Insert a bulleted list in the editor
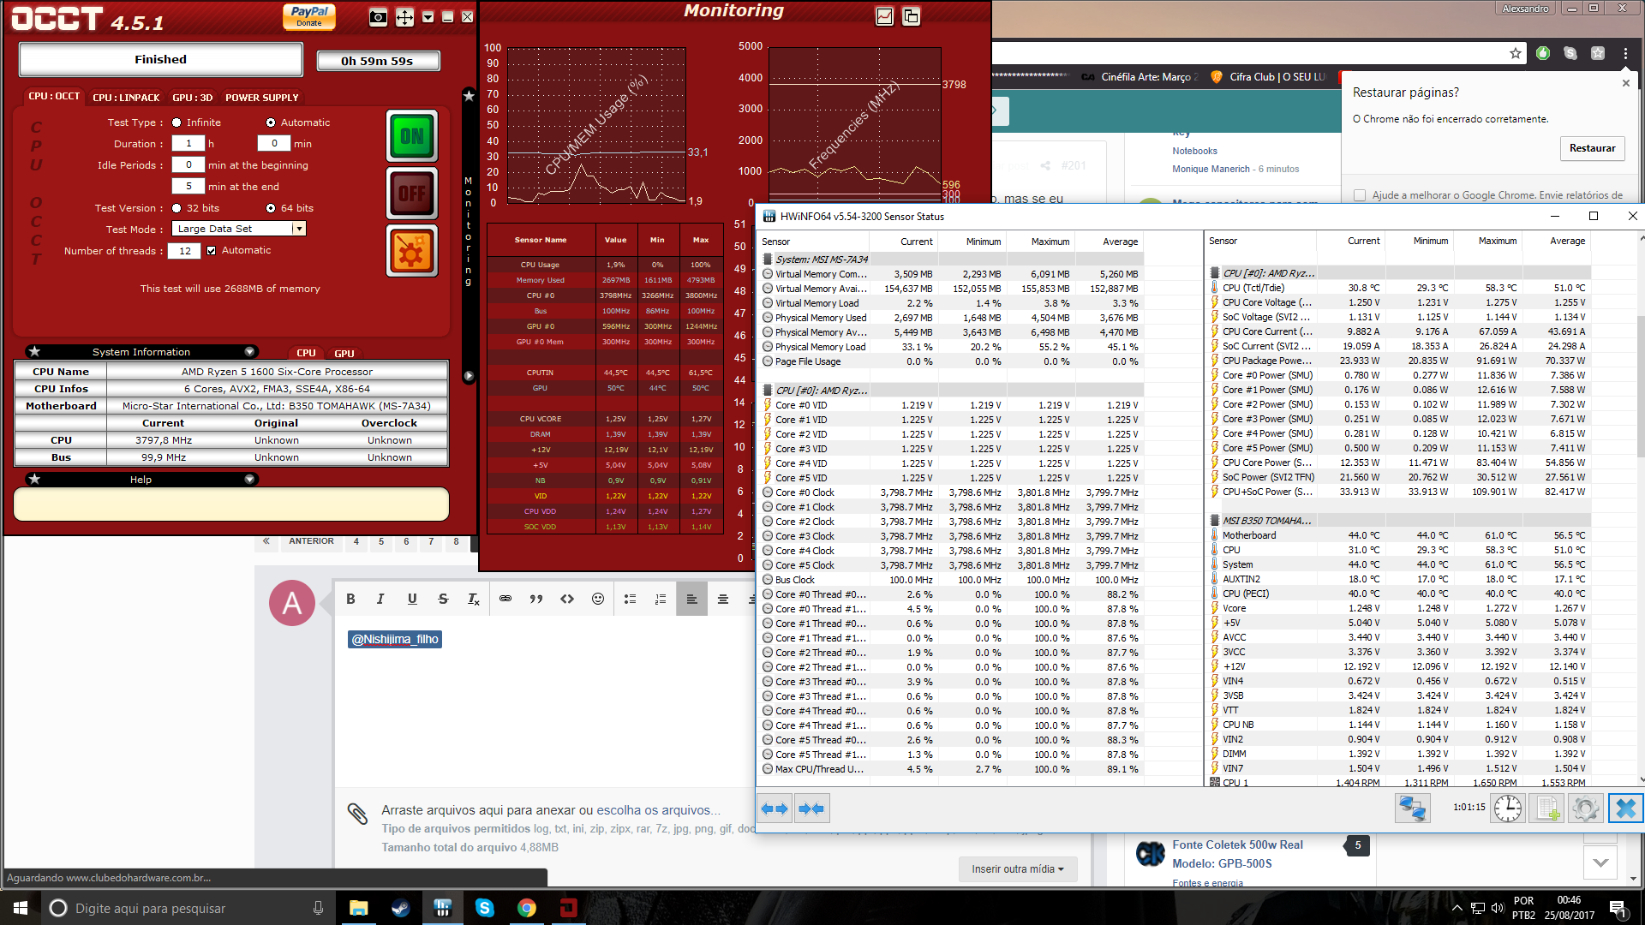 coord(630,599)
